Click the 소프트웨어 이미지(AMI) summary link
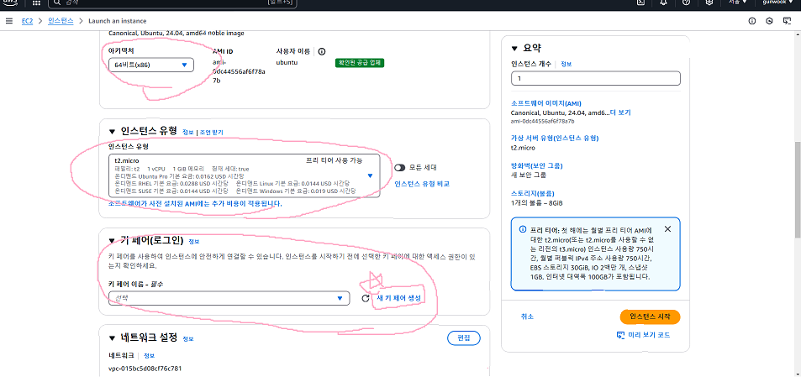Image resolution: width=801 pixels, height=382 pixels. click(x=545, y=103)
